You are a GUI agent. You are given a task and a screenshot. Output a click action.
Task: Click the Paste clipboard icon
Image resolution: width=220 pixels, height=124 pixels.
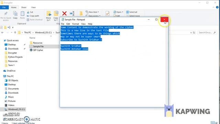tap(22, 14)
